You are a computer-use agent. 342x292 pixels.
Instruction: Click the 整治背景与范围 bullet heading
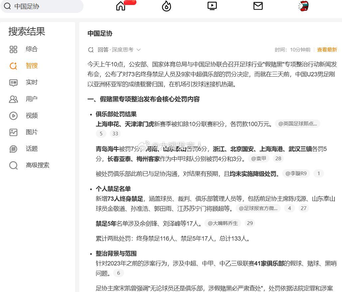pos(116,253)
